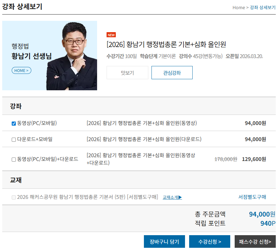
Task: Select the 올인원(다운로드) course name text
Action: (144, 139)
